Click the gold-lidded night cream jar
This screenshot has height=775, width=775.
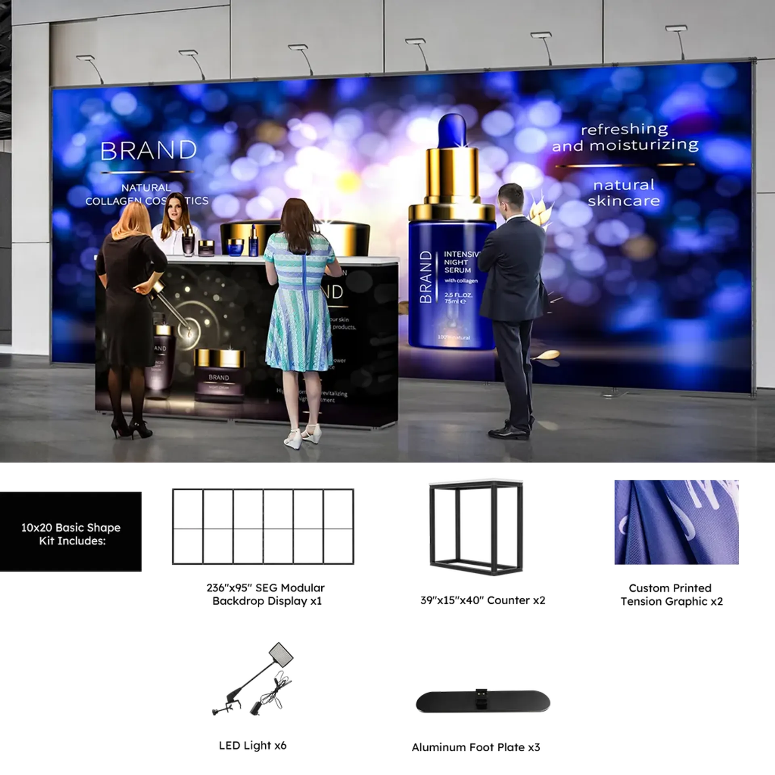(219, 375)
